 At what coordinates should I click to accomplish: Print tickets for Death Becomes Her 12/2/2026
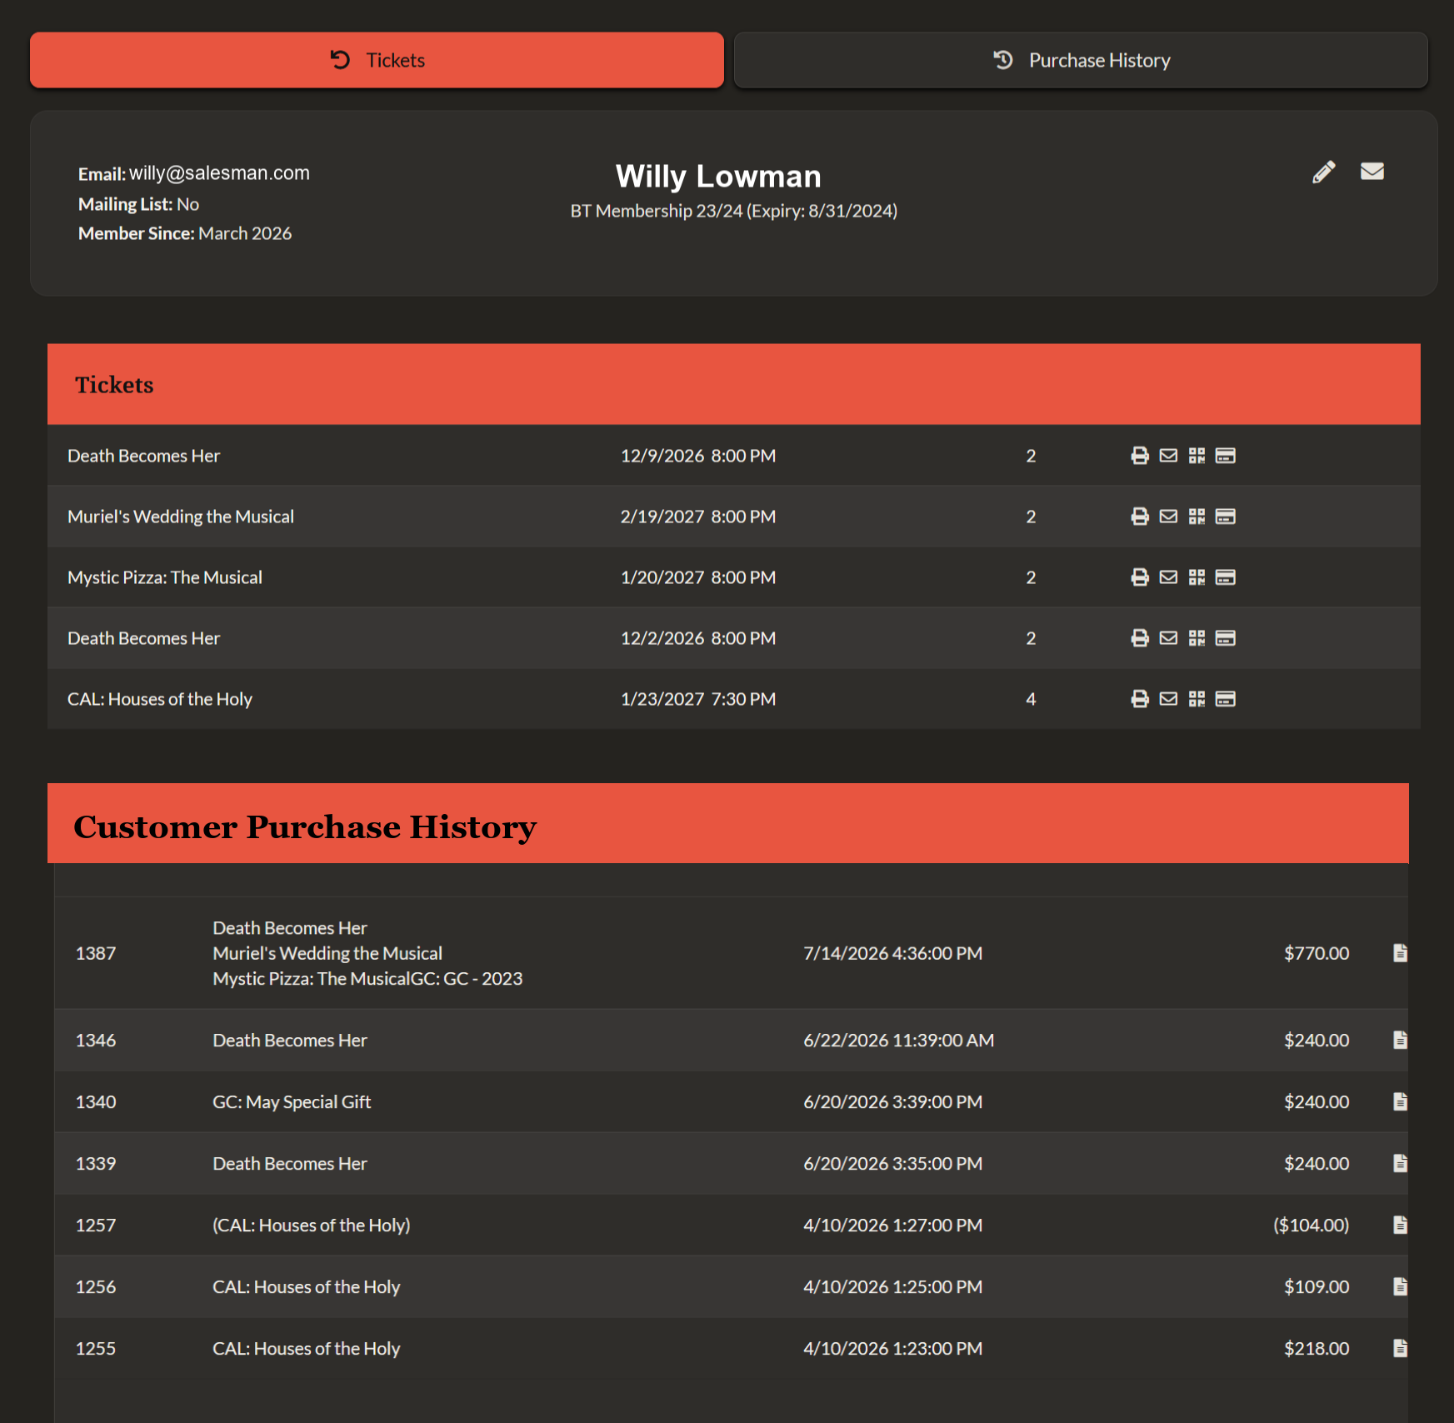click(1140, 638)
